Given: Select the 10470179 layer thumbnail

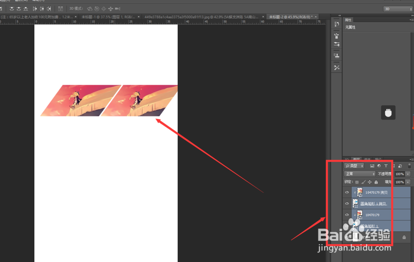Looking at the screenshot, I should 360,215.
